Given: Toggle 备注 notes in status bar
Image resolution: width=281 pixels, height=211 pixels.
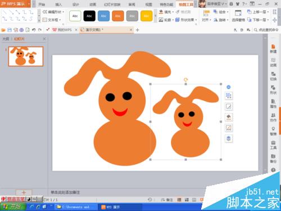Looking at the screenshot, I should [x=167, y=200].
